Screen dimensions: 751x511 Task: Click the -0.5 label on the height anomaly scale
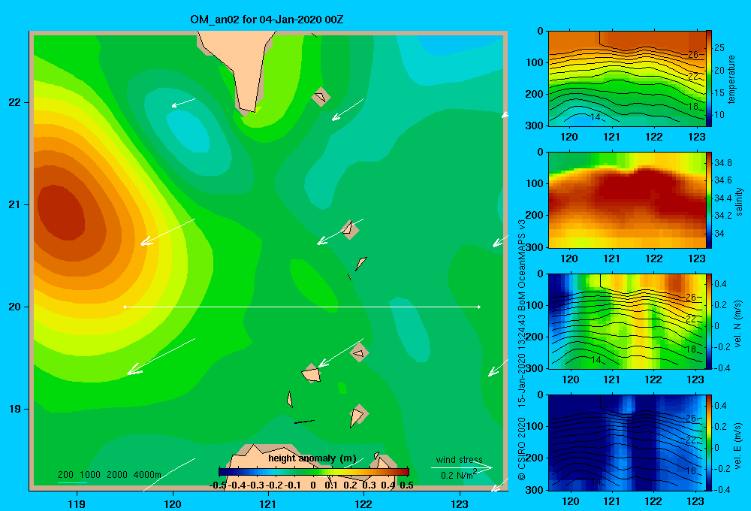coord(218,485)
